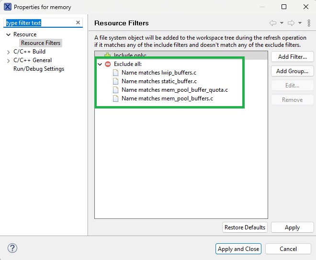Select the Resource Filters page
Viewport: 316px width, 260px height.
[x=41, y=43]
